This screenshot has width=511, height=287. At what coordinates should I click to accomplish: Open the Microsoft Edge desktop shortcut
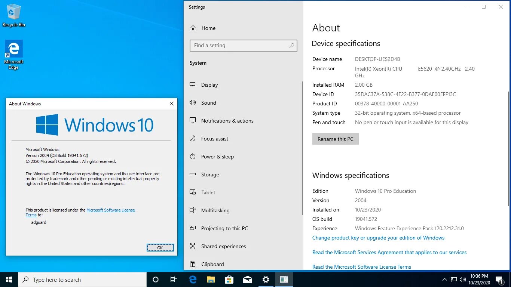(14, 55)
